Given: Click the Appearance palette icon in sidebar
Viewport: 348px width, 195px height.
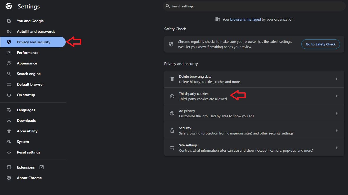Looking at the screenshot, I should click(9, 63).
